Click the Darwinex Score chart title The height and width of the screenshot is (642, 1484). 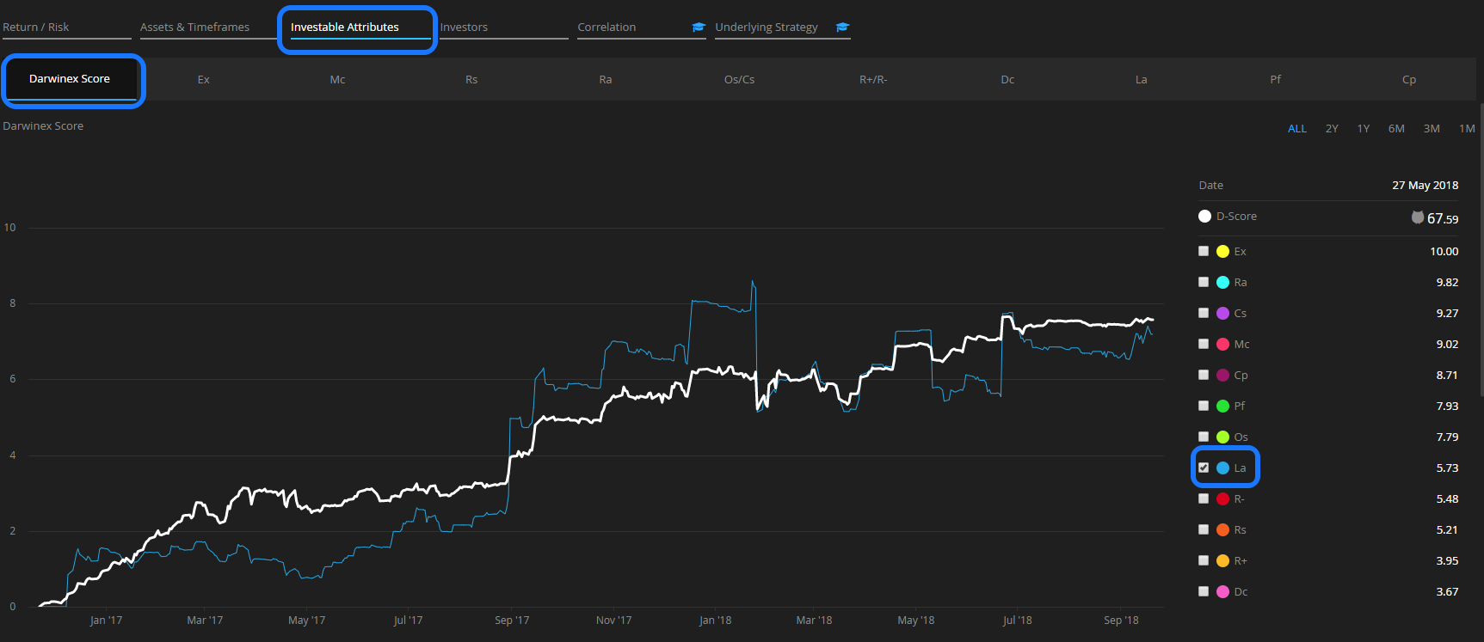point(43,125)
